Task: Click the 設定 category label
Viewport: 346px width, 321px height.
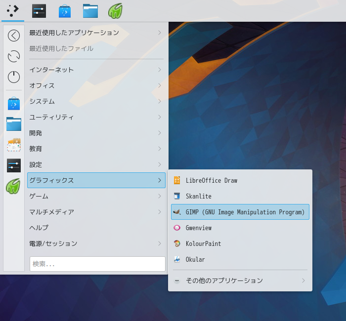Action: point(36,164)
